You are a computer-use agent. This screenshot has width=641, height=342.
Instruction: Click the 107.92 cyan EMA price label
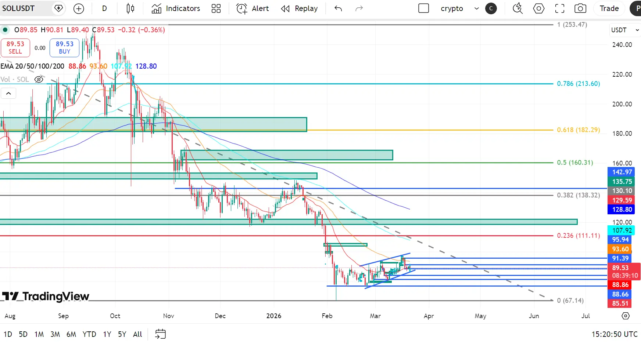click(x=622, y=230)
